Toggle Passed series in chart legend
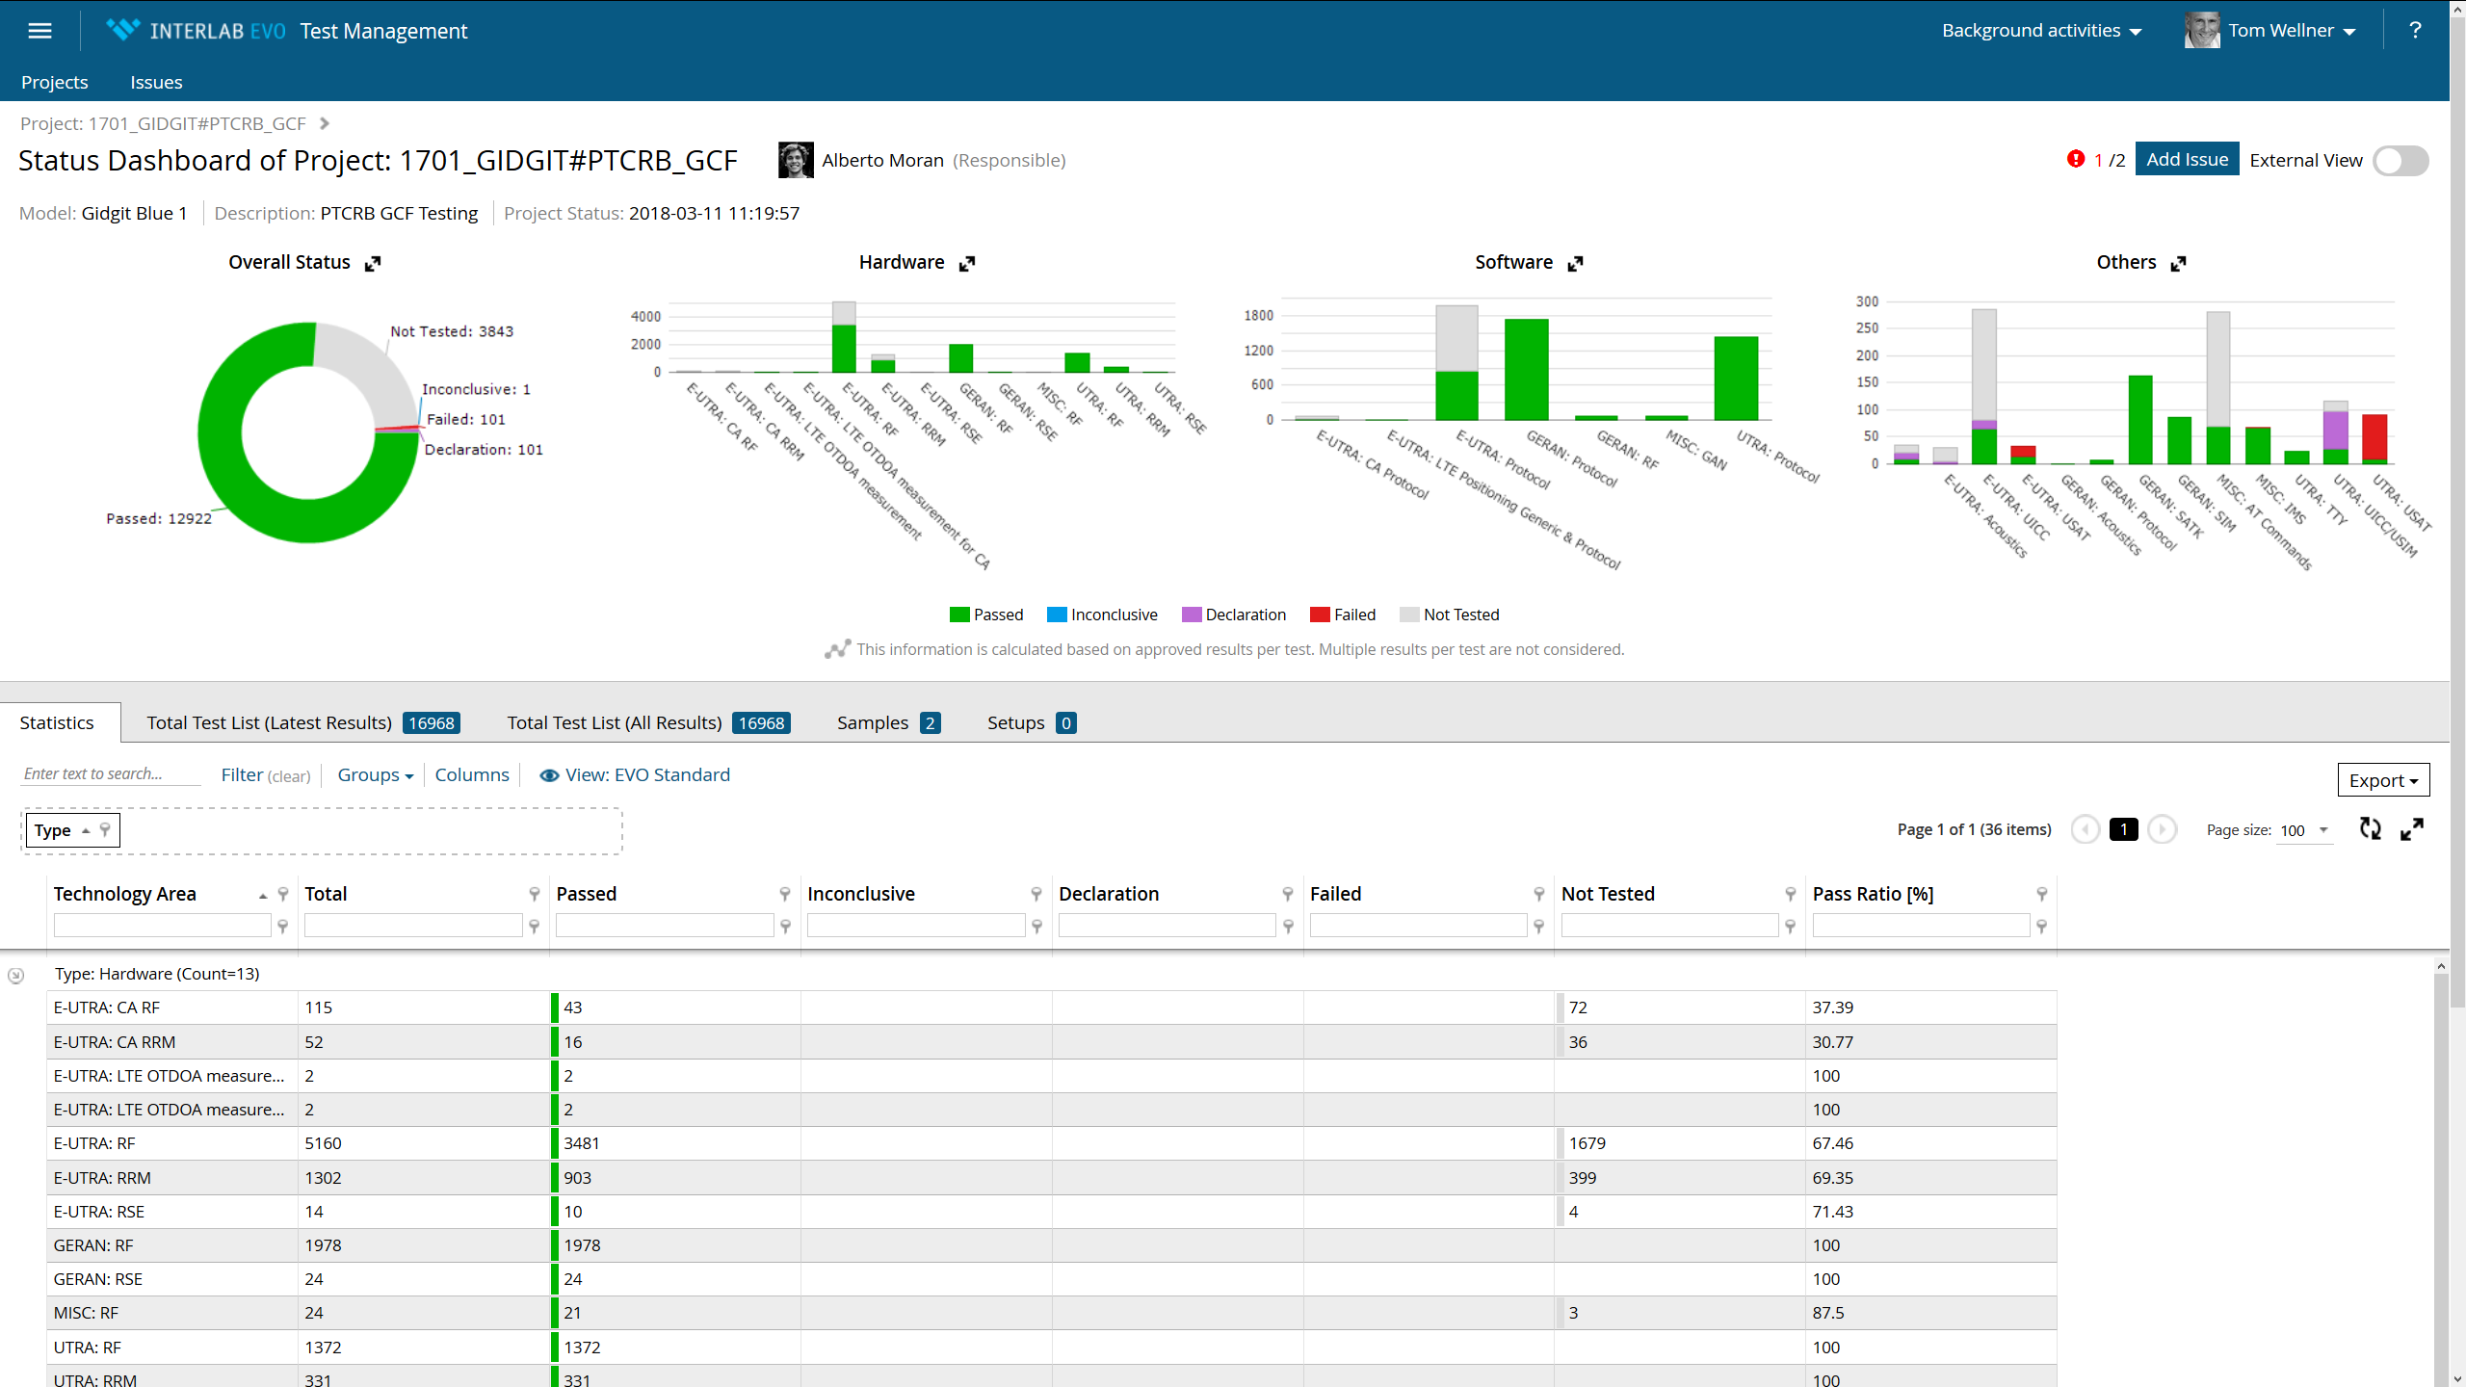 [985, 615]
